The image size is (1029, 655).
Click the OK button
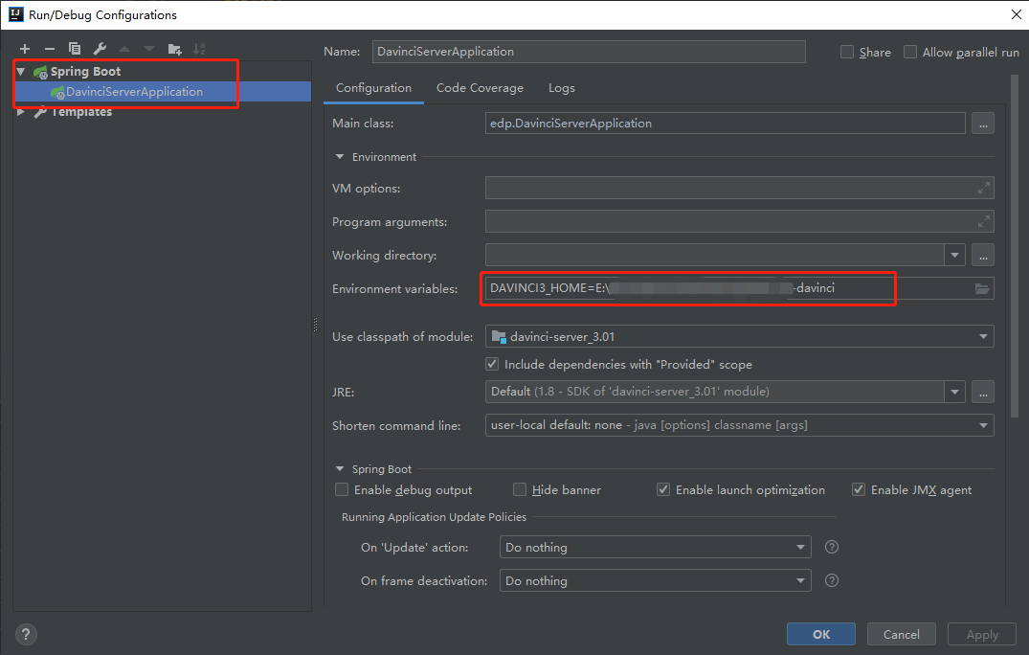pyautogui.click(x=820, y=634)
